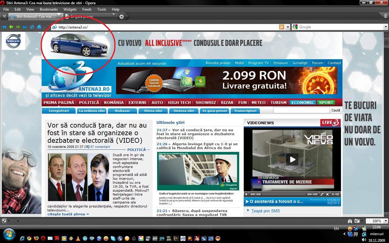Click the Opera icon in taskbar
Screen dimensions: 389x243
click(x=43, y=238)
